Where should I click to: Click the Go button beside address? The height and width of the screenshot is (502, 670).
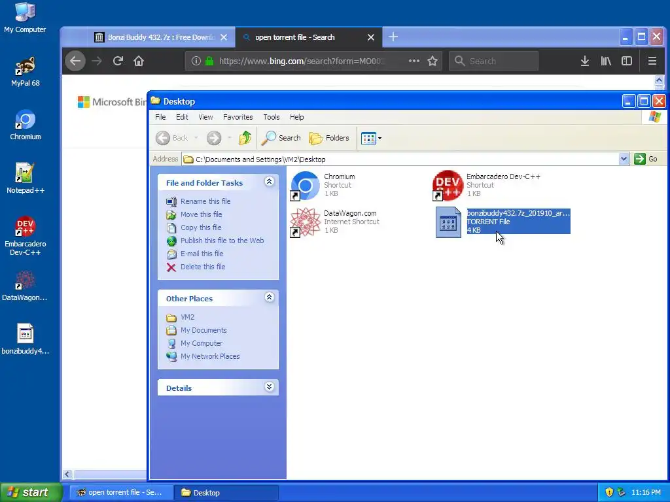pyautogui.click(x=646, y=159)
